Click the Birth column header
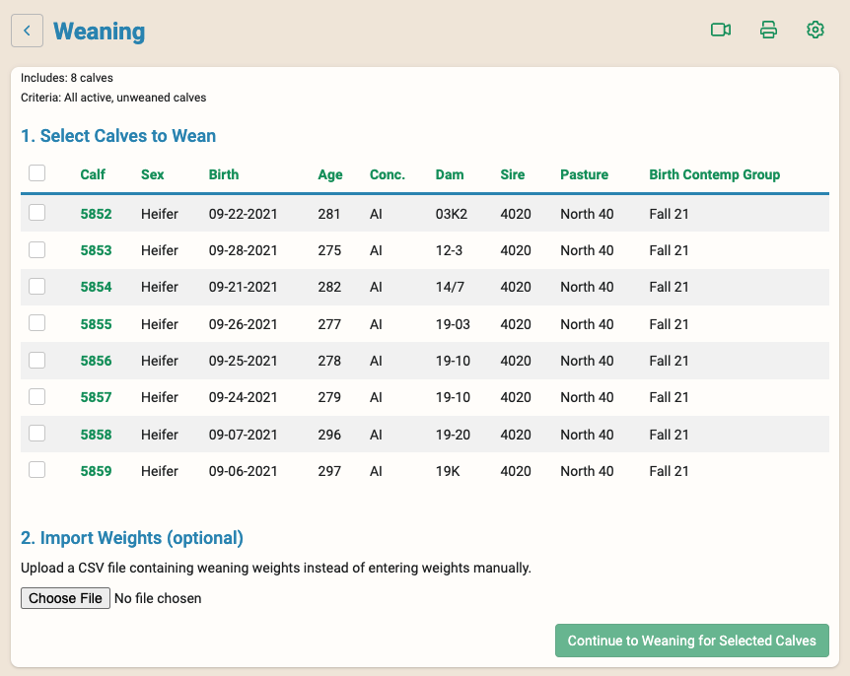This screenshot has width=850, height=676. click(x=223, y=174)
